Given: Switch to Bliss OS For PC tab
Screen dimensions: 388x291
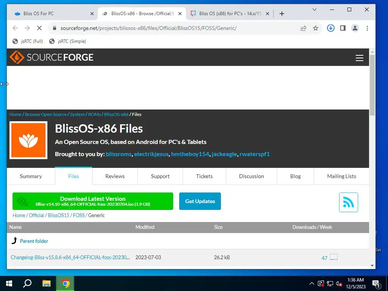Looking at the screenshot, I should point(53,14).
